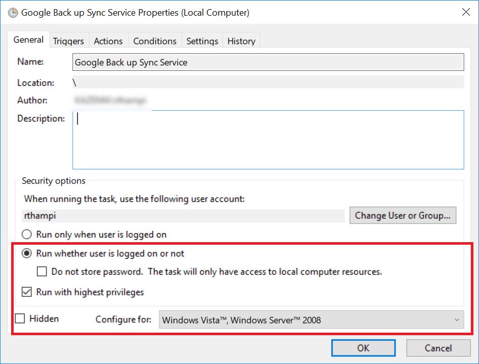Viewport: 479px width, 364px height.
Task: Go to the Settings tab
Action: (x=202, y=41)
